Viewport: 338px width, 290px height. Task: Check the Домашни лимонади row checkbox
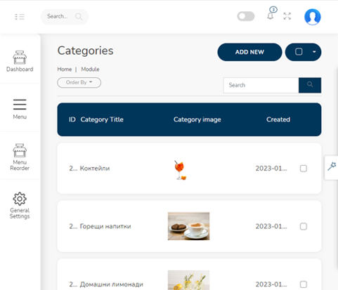[304, 284]
